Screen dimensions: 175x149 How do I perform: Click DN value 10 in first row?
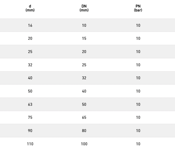coord(84,25)
